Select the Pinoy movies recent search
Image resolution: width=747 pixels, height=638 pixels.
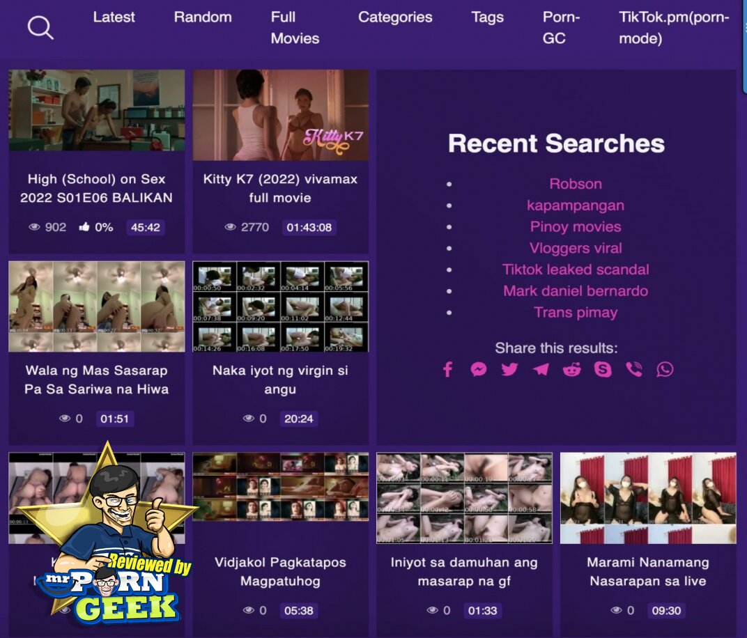[576, 227]
